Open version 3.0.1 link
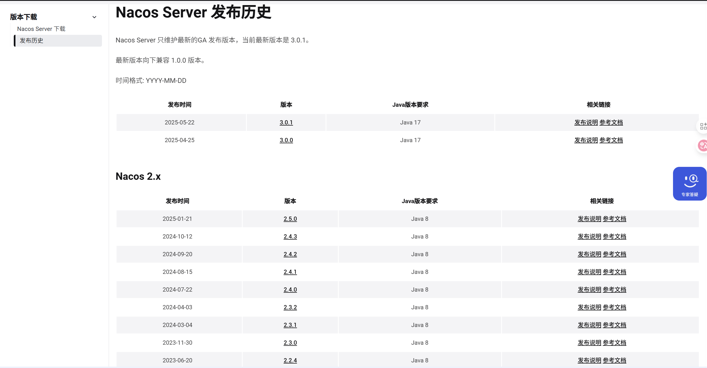 pyautogui.click(x=286, y=122)
